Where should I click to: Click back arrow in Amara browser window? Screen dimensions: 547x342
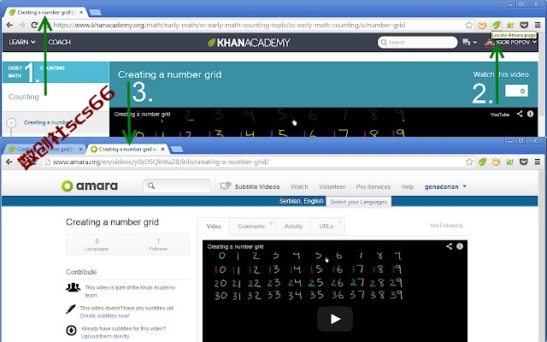[9, 162]
